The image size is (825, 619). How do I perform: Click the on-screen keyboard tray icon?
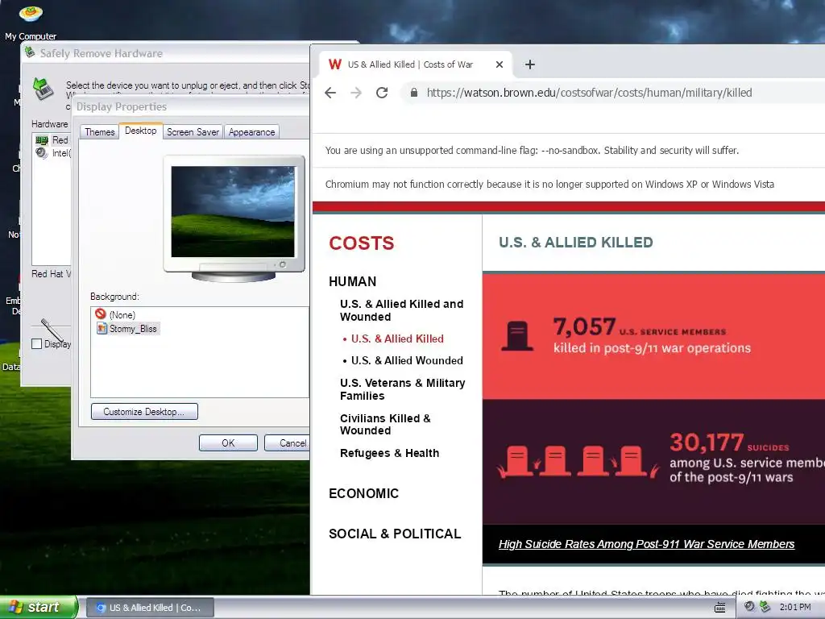point(719,608)
